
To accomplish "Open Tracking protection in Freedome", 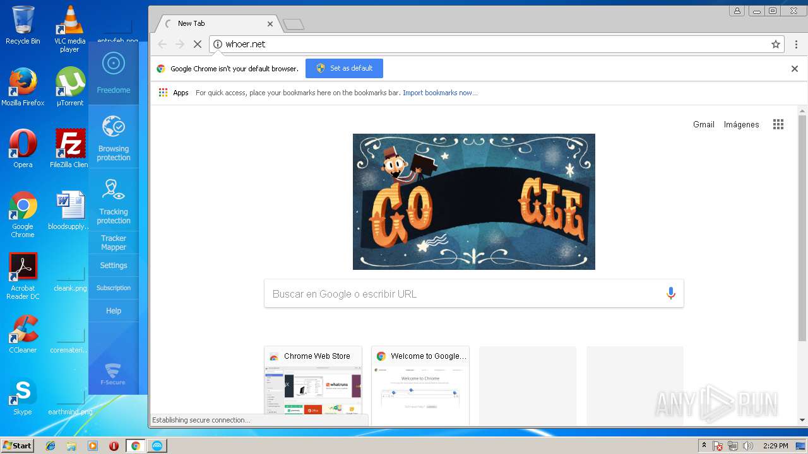I will (114, 201).
